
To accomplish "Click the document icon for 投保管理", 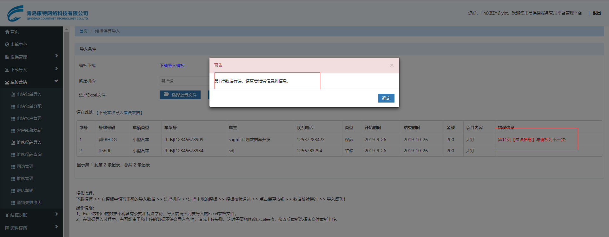I will click(7, 57).
